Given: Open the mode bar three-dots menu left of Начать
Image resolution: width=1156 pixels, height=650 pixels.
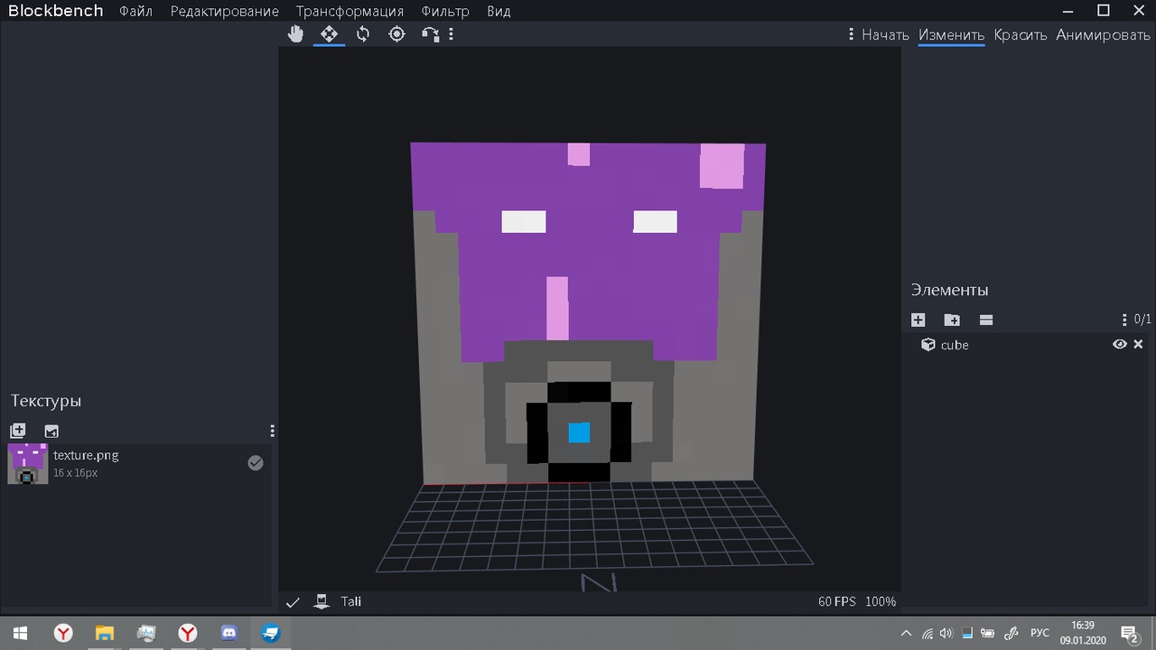Looking at the screenshot, I should point(851,34).
